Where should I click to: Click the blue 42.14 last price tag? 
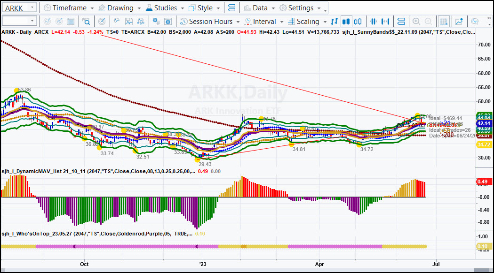(x=484, y=123)
